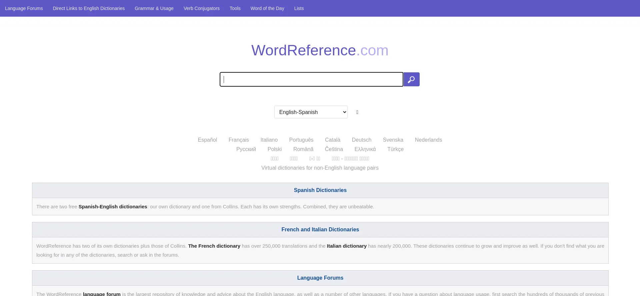This screenshot has height=296, width=640.
Task: Open the English-Spanish dictionary dropdown
Action: tap(311, 112)
